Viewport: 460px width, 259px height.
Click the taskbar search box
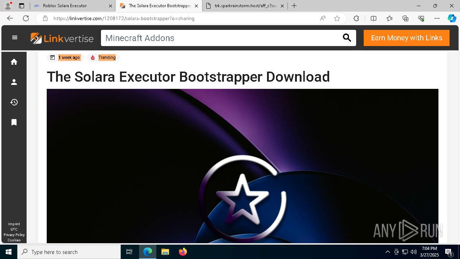coord(69,252)
